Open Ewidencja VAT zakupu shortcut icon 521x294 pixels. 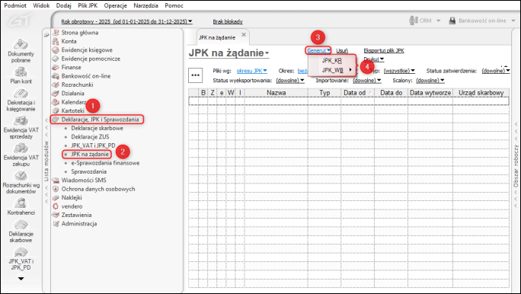coord(21,149)
